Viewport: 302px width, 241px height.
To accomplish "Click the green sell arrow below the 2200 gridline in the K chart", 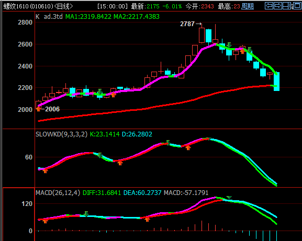I will (x=100, y=91).
